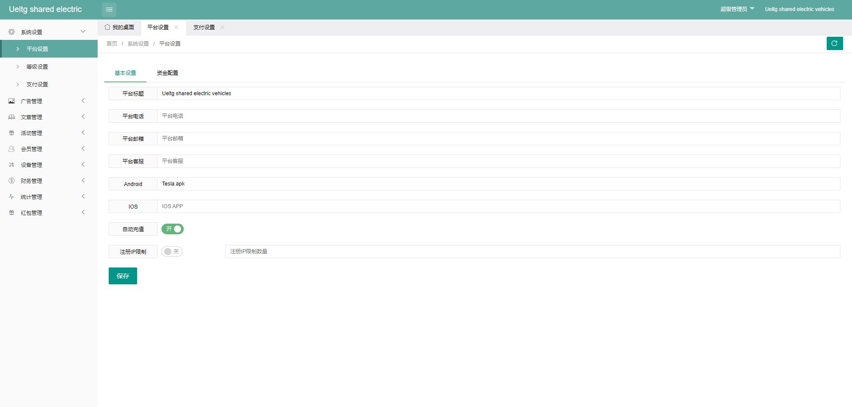Open the 支付设置 page tab
852x407 pixels.
point(204,27)
